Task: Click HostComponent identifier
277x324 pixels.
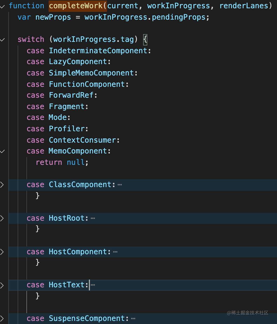Action: point(78,252)
